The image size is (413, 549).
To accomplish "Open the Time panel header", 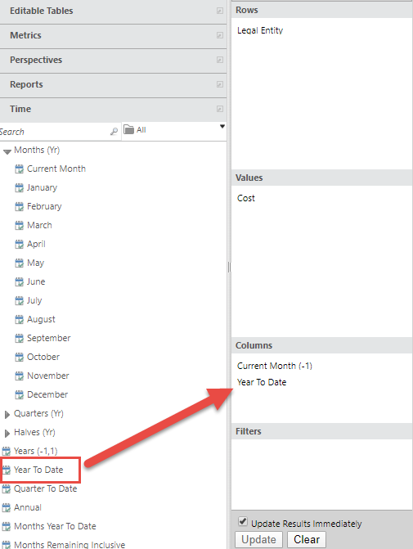I will pos(113,110).
